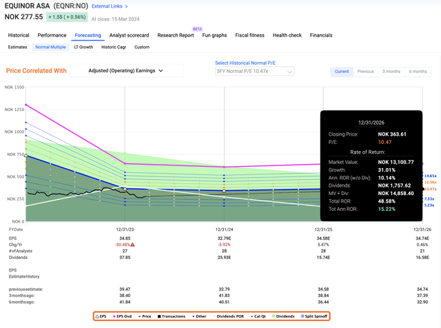Choose the 6 months estimate period
This screenshot has width=441, height=328.
click(418, 72)
